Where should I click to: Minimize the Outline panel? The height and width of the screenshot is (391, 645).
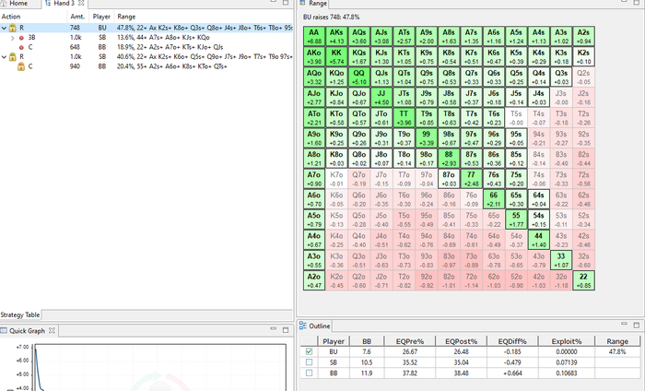click(624, 324)
